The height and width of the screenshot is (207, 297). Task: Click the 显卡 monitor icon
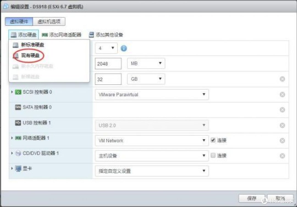coord(18,169)
